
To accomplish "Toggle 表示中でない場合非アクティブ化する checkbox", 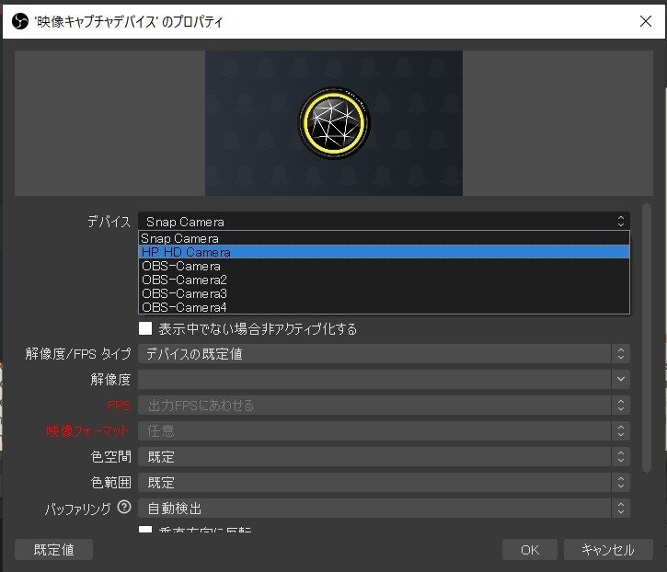I will coord(145,328).
